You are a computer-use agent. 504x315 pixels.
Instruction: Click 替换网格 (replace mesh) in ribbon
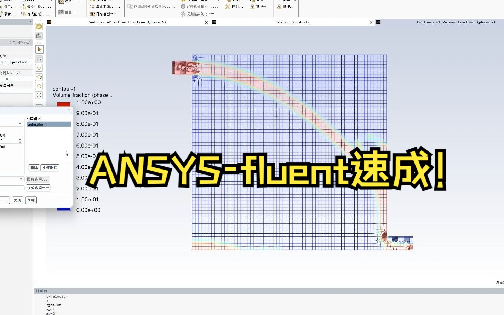[36, 6]
